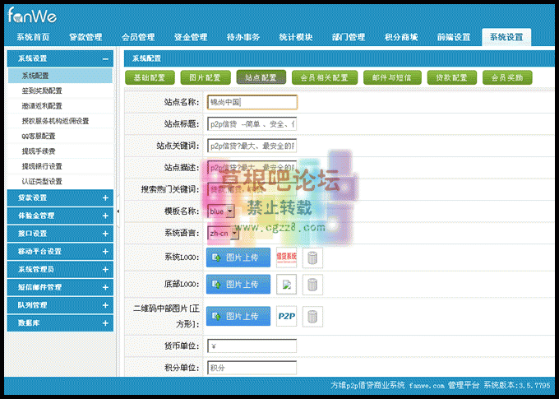Open 系统配置 in the sidebar
559x399 pixels.
[60, 76]
